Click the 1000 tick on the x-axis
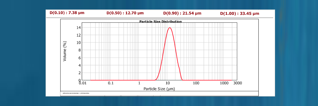318x106 pixels. pos(224,83)
